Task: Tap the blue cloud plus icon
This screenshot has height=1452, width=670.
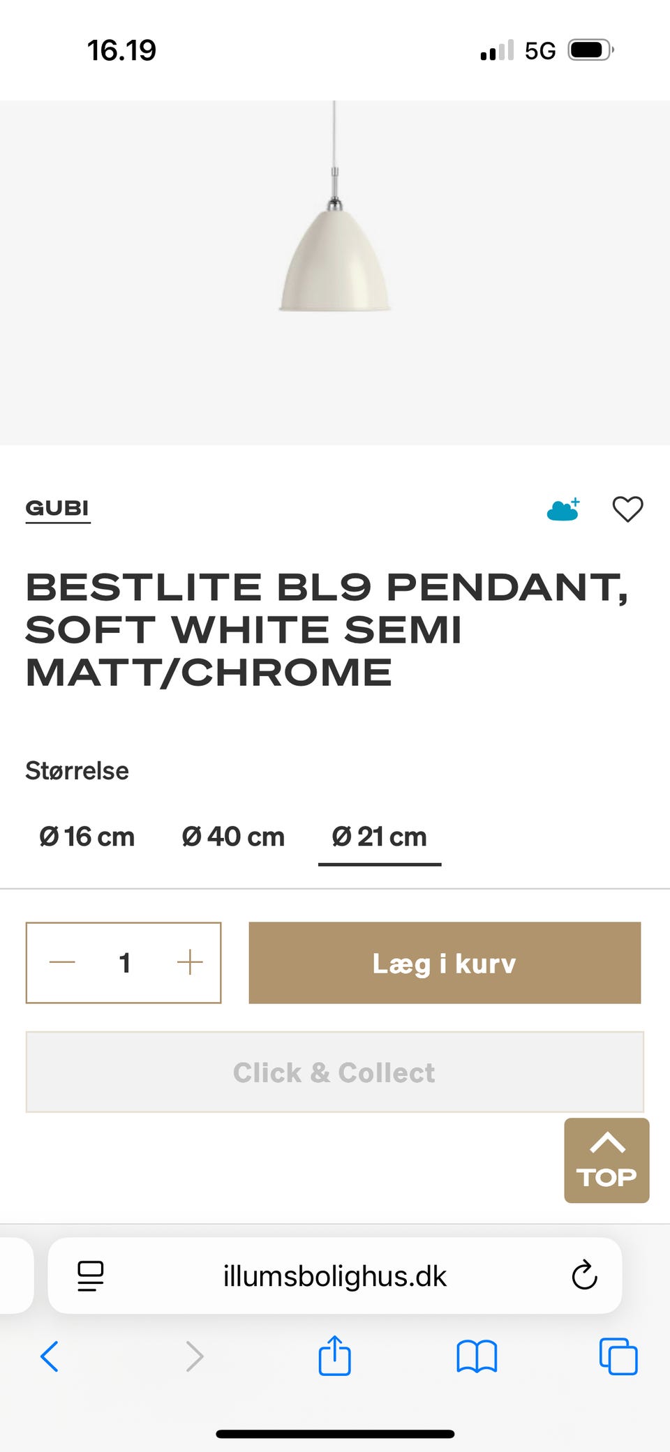Action: coord(563,510)
